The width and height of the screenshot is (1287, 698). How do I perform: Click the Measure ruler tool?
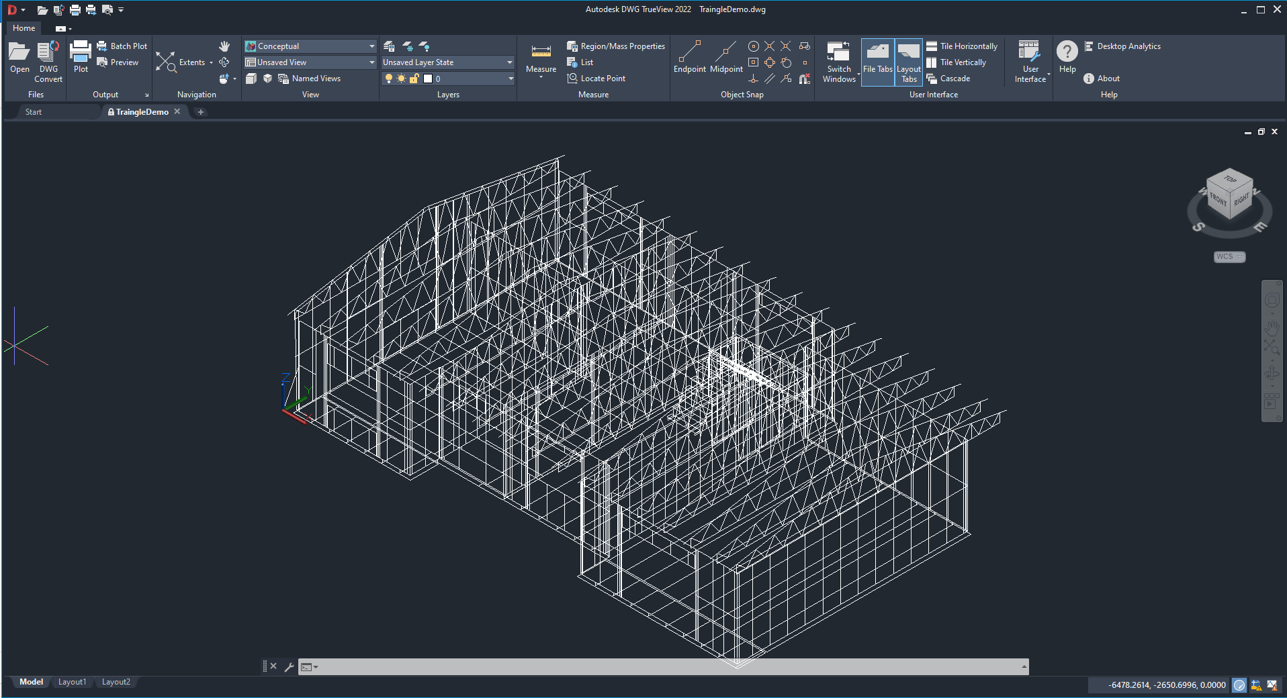click(x=541, y=52)
